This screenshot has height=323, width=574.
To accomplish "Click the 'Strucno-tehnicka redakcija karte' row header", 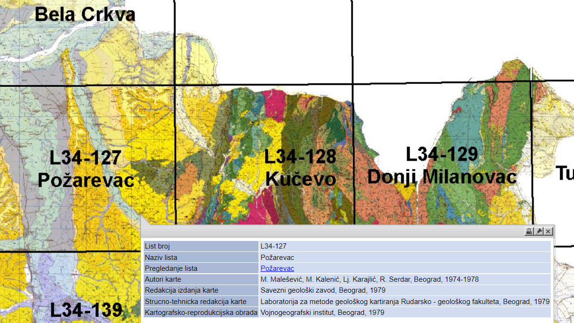I will (x=201, y=302).
